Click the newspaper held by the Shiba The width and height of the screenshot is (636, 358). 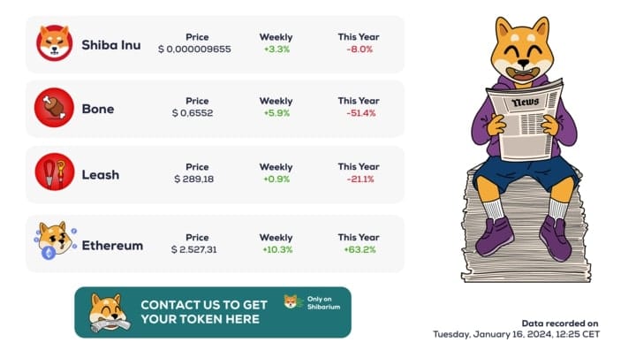[527, 118]
